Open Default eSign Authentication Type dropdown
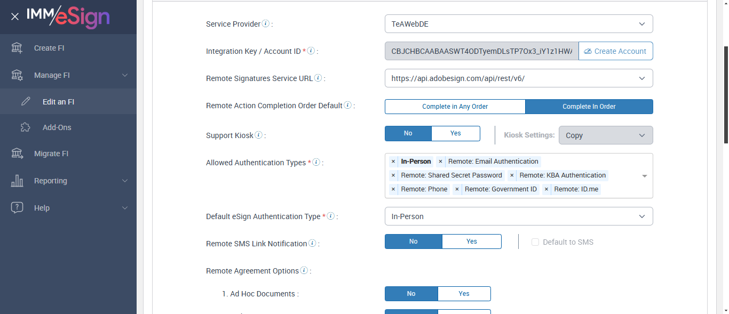This screenshot has height=314, width=729. pos(518,216)
